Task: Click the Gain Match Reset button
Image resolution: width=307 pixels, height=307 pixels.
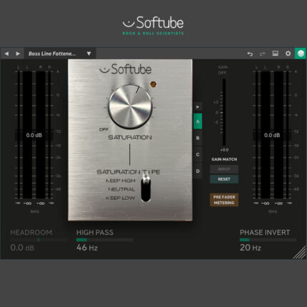Action: click(224, 179)
